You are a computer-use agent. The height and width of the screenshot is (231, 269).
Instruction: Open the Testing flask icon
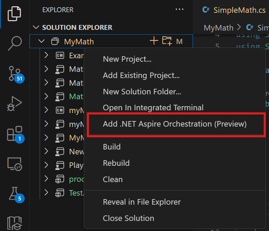(16, 195)
